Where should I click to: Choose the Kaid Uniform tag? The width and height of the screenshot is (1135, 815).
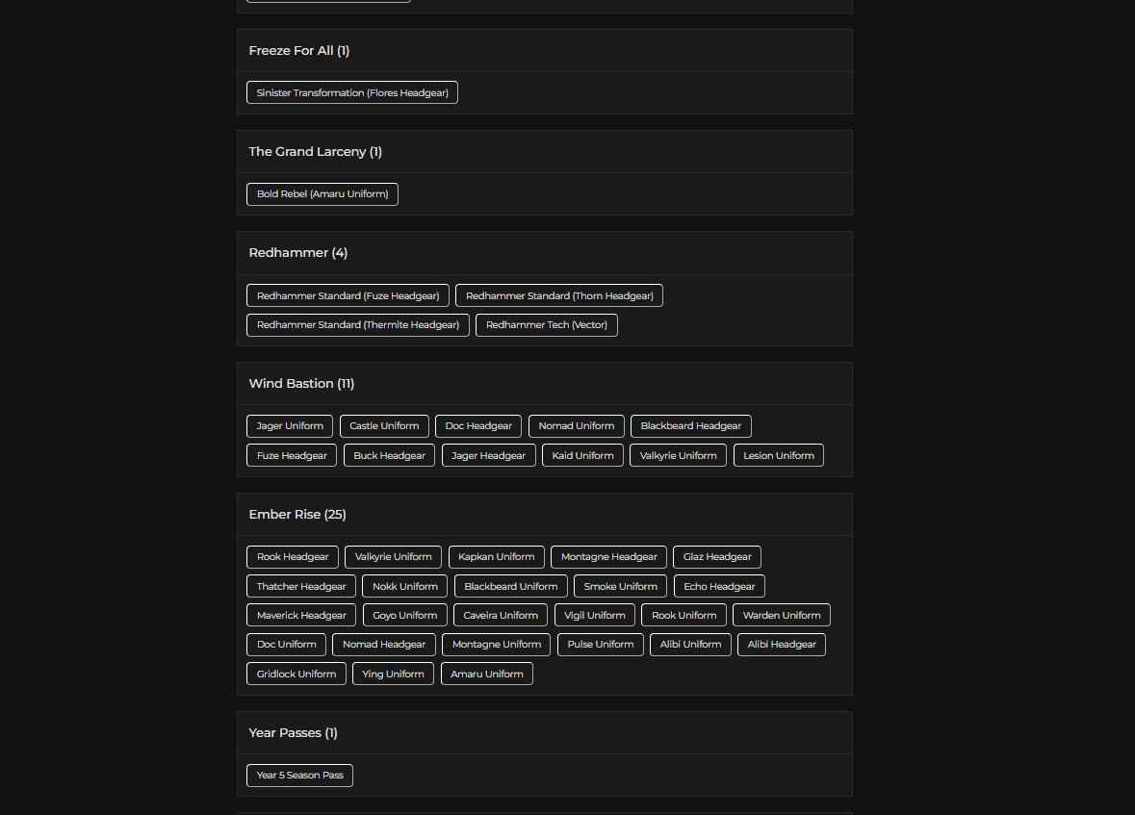pyautogui.click(x=582, y=456)
